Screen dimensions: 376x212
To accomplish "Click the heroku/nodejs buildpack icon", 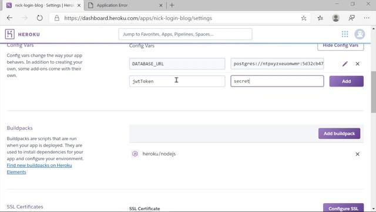I will point(135,154).
